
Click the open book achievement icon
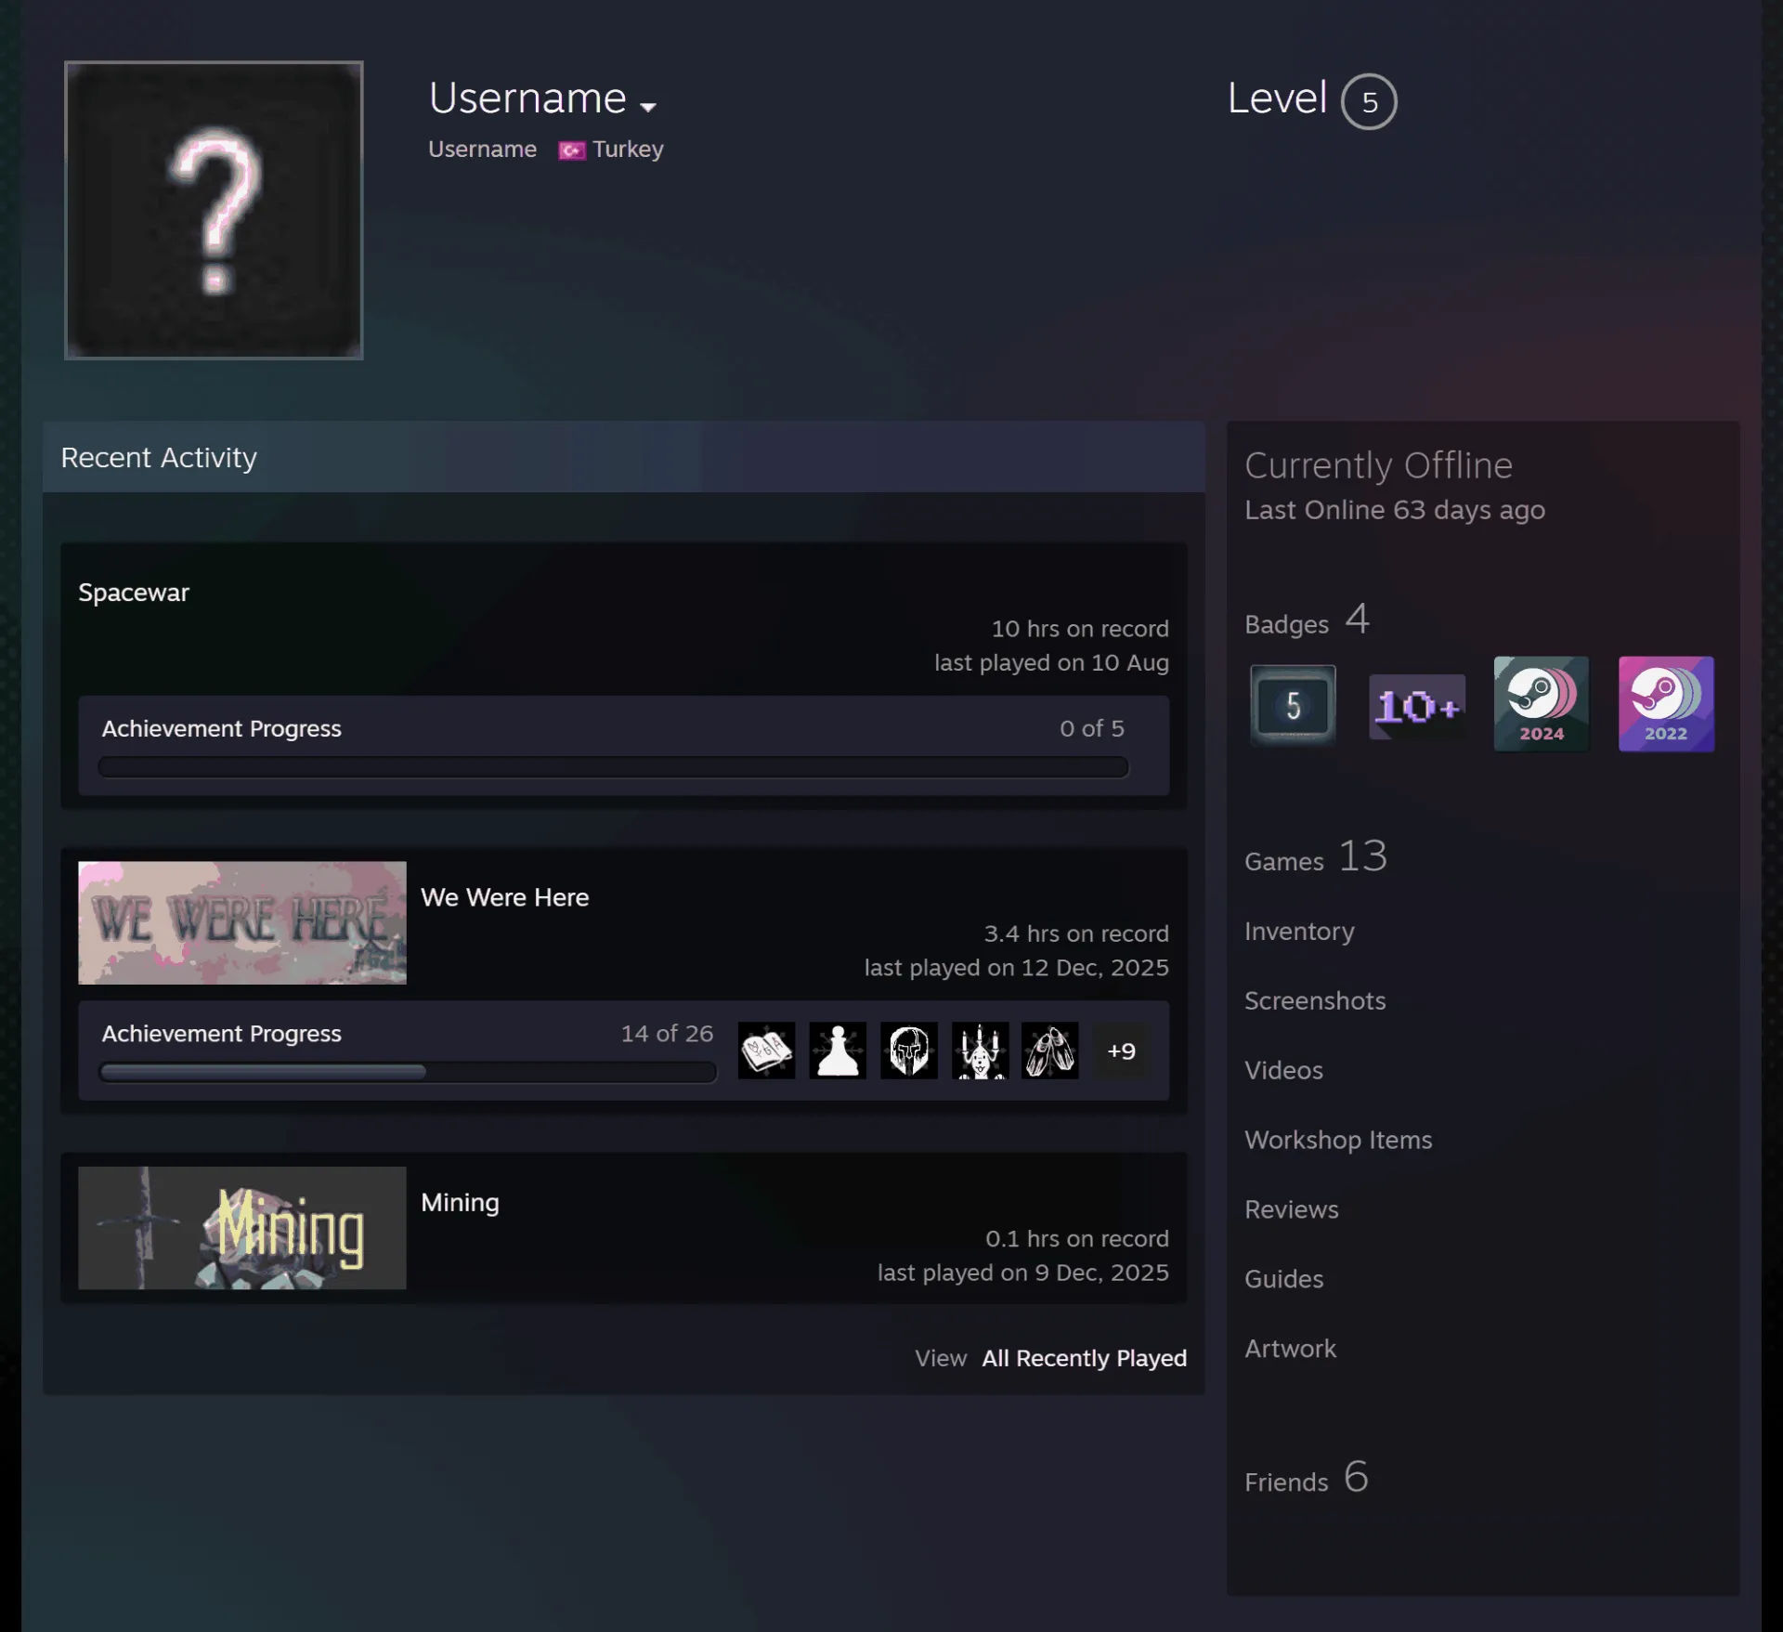766,1051
